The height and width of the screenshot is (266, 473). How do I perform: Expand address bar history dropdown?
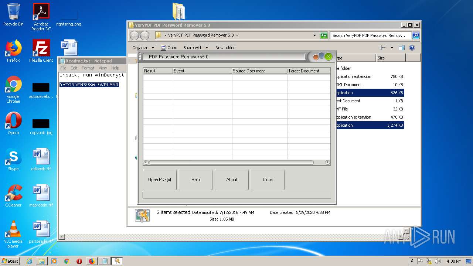coord(314,35)
